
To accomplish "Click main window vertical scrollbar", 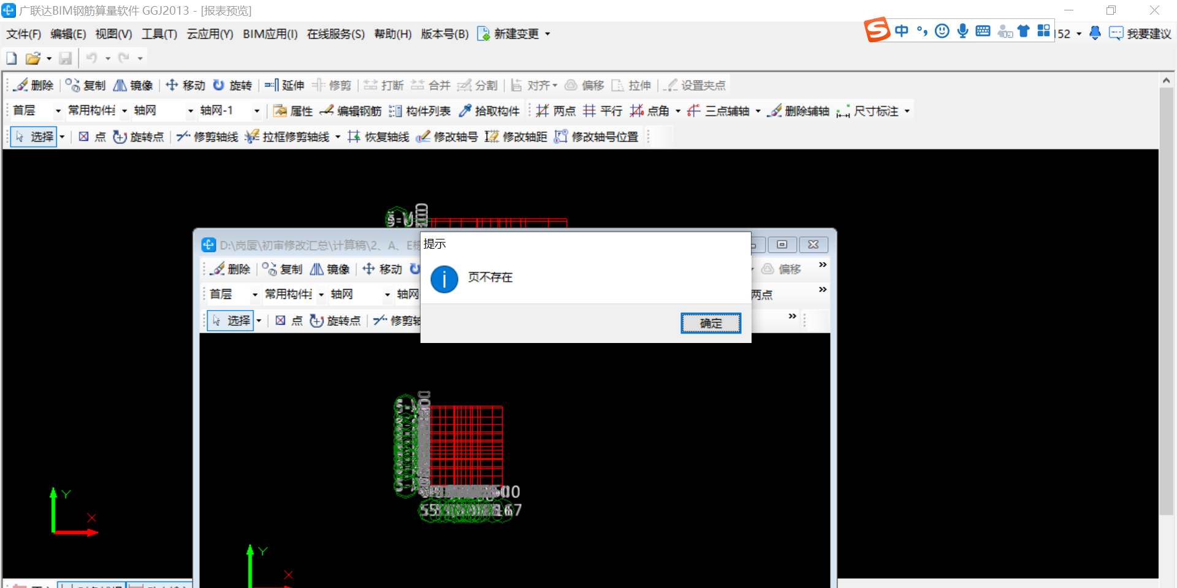I will click(x=1166, y=300).
